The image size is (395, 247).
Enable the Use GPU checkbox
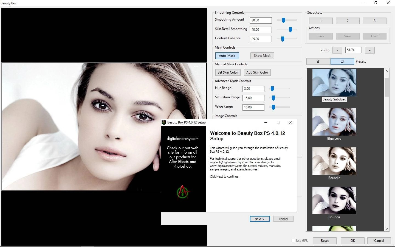click(x=293, y=241)
